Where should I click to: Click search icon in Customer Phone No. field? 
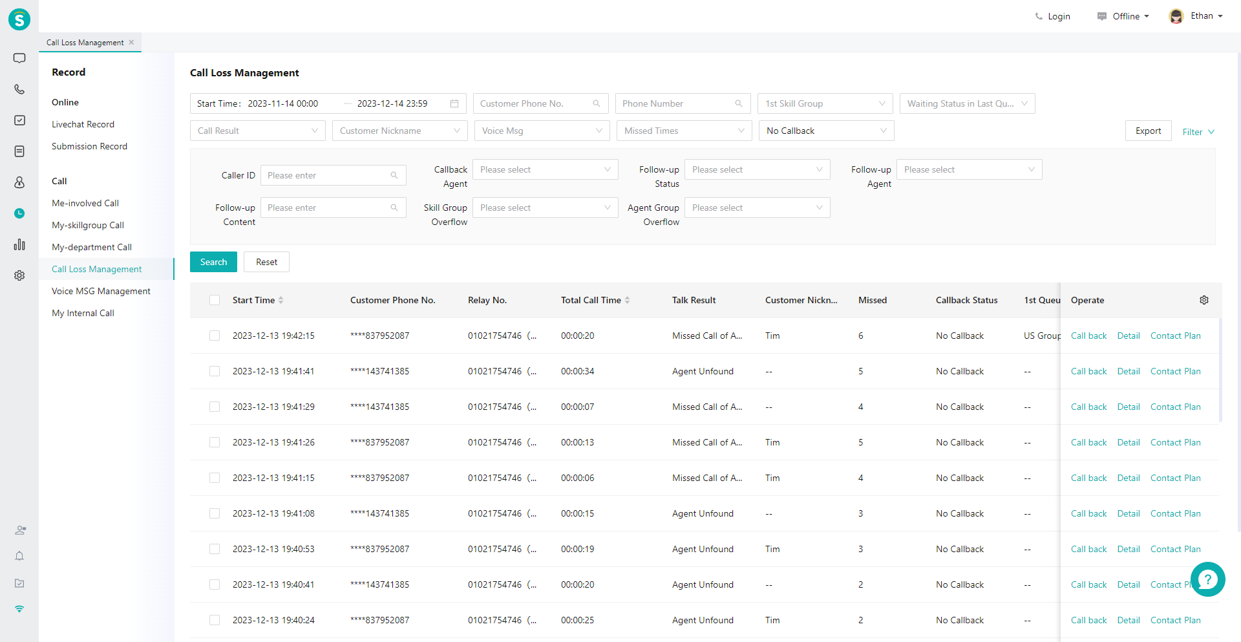597,103
